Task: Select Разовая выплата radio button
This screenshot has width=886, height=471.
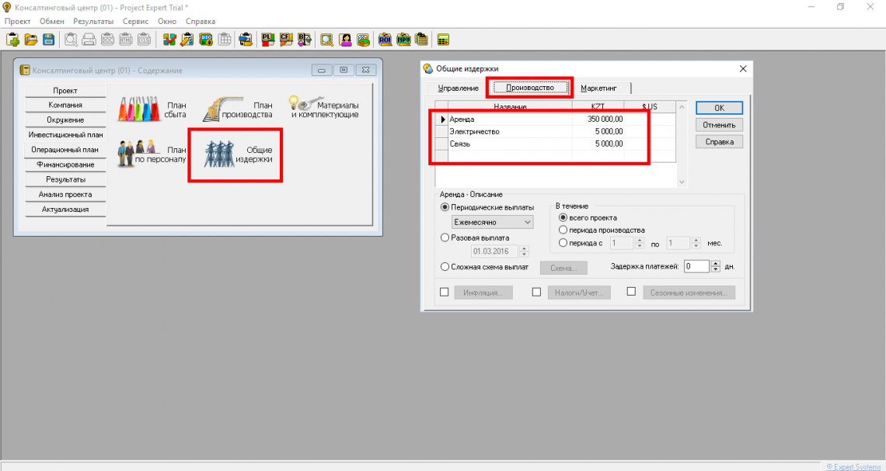Action: tap(445, 237)
